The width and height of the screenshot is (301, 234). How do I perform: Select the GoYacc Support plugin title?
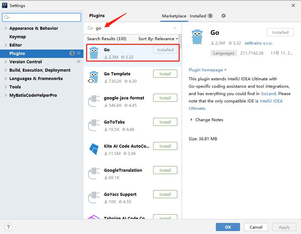pos(120,194)
